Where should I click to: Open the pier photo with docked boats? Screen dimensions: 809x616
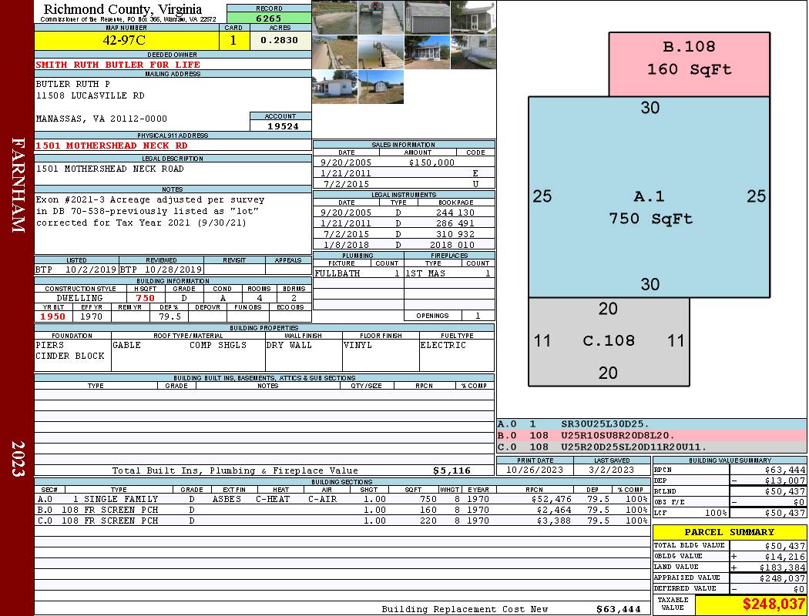(x=381, y=18)
